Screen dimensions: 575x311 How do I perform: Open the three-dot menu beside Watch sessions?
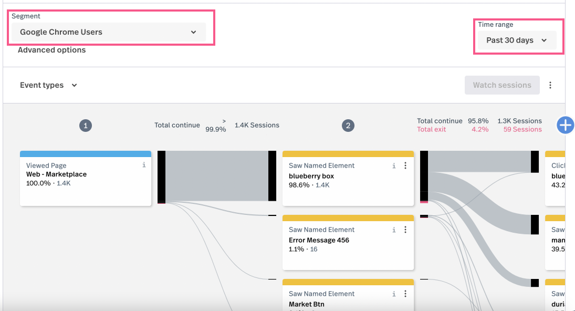tap(550, 85)
